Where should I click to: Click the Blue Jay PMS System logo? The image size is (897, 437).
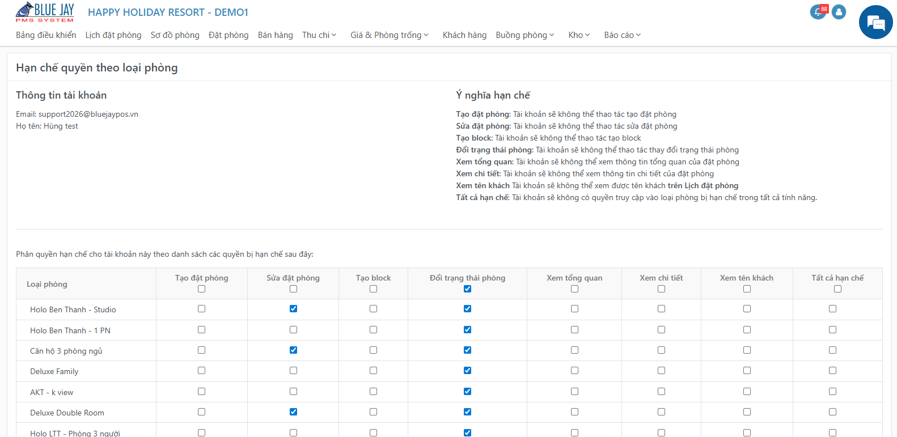point(45,12)
